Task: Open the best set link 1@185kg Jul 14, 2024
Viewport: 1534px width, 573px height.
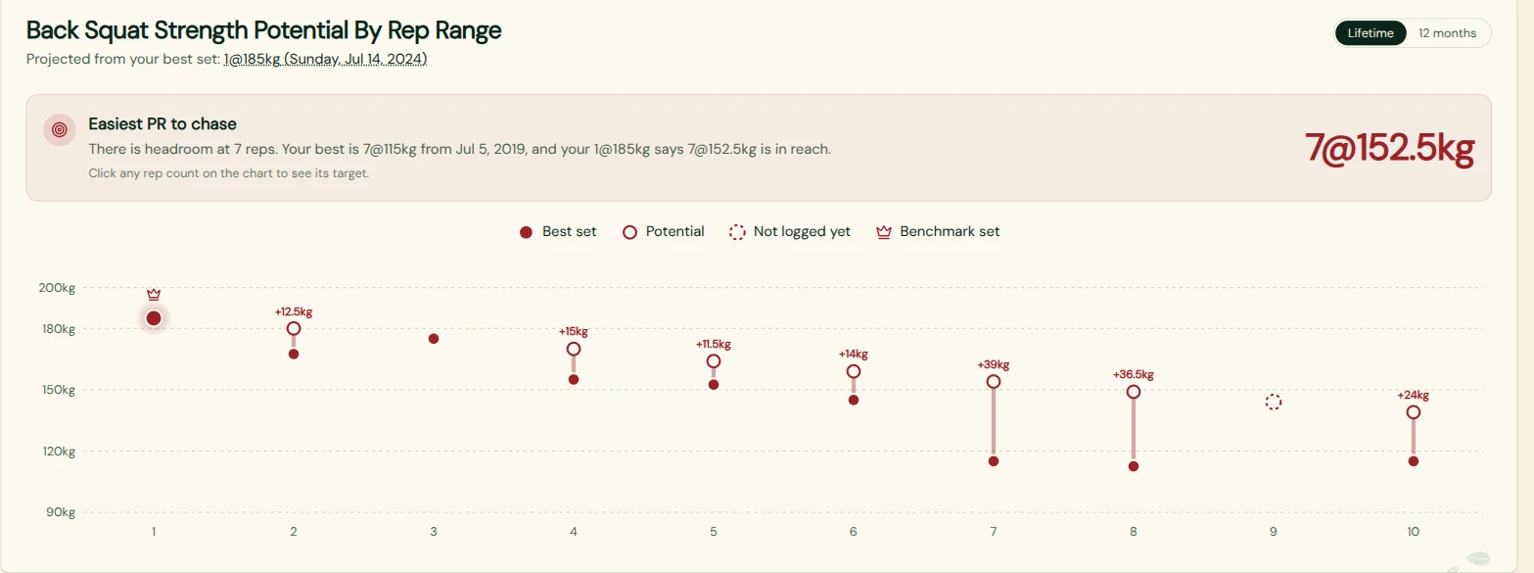Action: tap(325, 59)
